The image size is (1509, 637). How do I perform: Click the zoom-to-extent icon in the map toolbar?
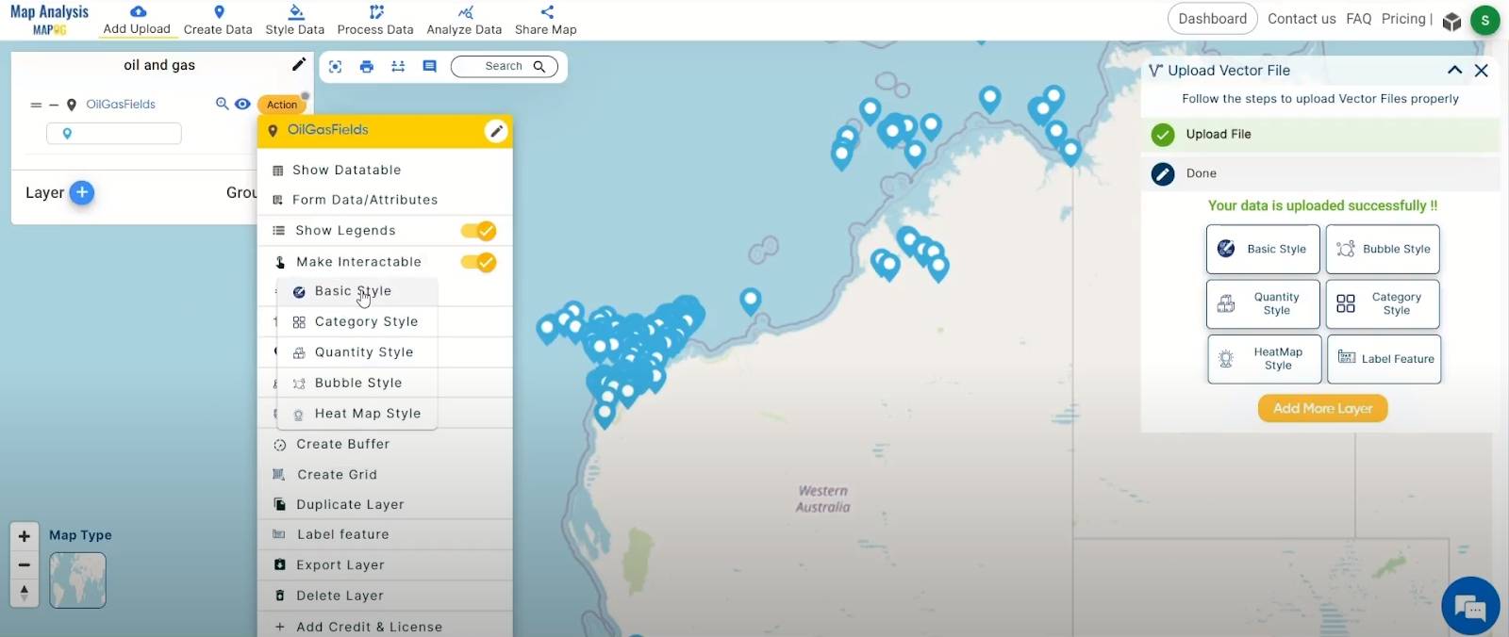point(336,66)
